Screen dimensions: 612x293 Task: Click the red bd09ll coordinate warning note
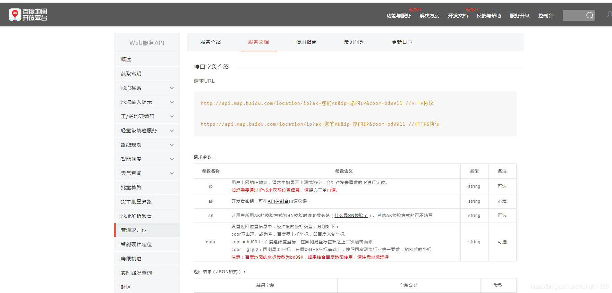coord(310,257)
